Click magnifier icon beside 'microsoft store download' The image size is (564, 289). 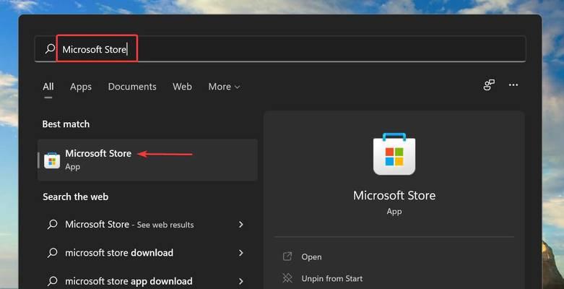(x=52, y=253)
